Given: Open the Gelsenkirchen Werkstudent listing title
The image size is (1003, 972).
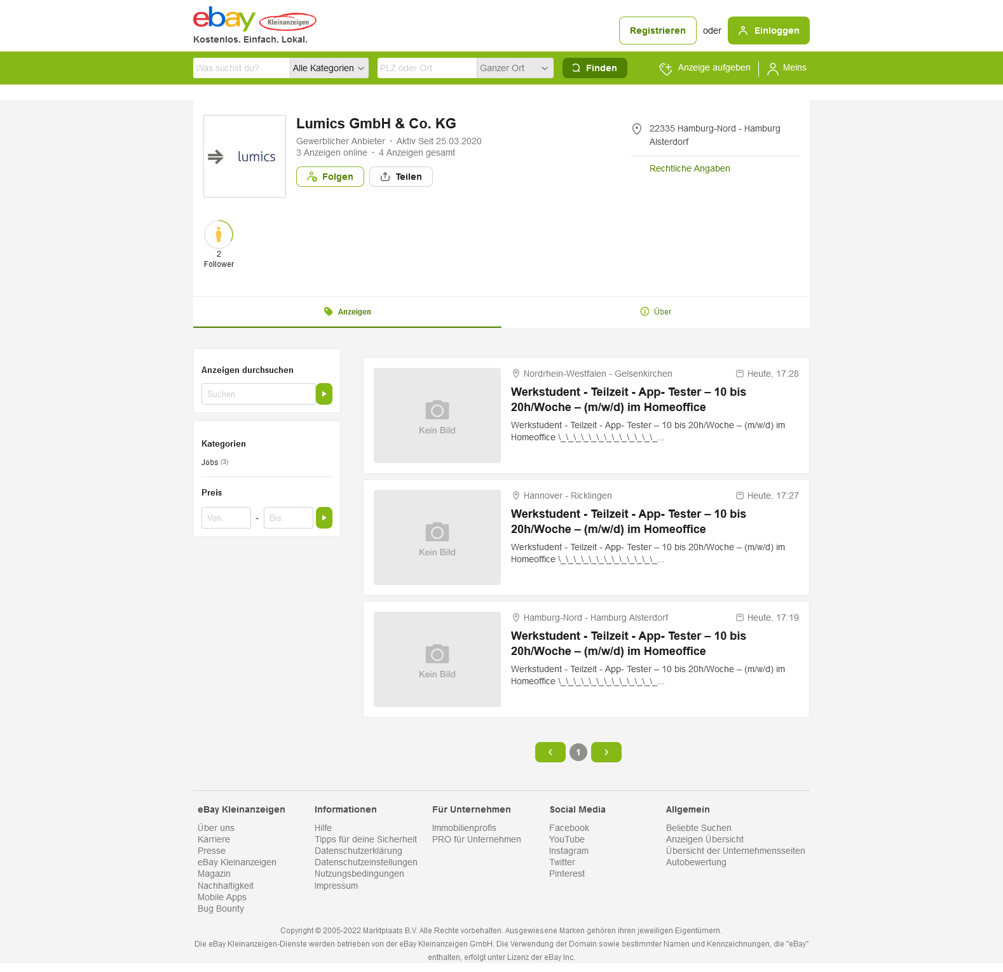Looking at the screenshot, I should pos(629,400).
